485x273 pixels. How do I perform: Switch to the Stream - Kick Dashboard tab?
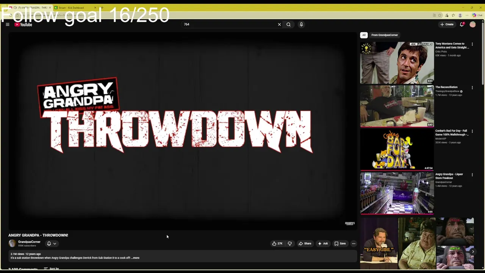75,8
